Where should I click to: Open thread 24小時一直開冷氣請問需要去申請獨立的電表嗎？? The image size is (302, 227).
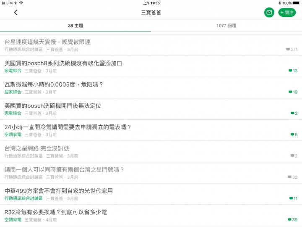click(x=151, y=130)
